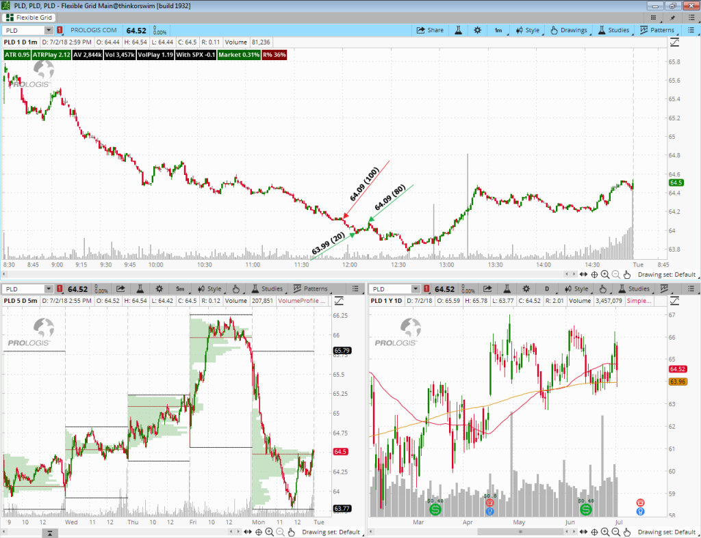Click the Share button in the top toolbar

(x=430, y=30)
